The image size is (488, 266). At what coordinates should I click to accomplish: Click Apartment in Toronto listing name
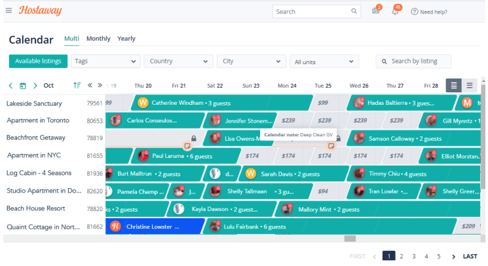coord(38,120)
